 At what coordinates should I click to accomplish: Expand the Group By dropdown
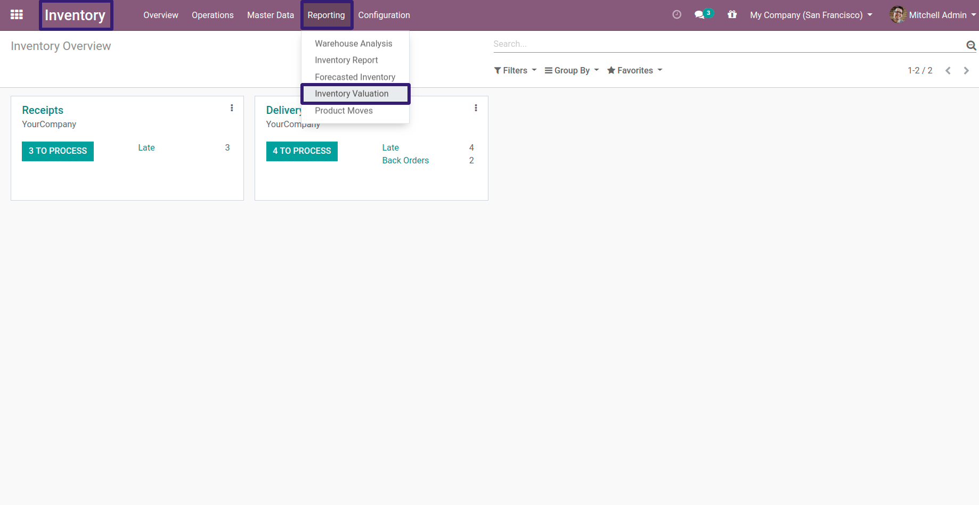[x=572, y=70]
